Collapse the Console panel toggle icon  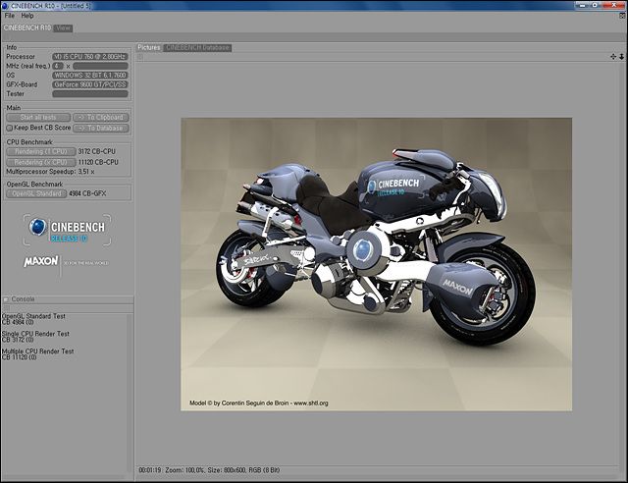6,299
